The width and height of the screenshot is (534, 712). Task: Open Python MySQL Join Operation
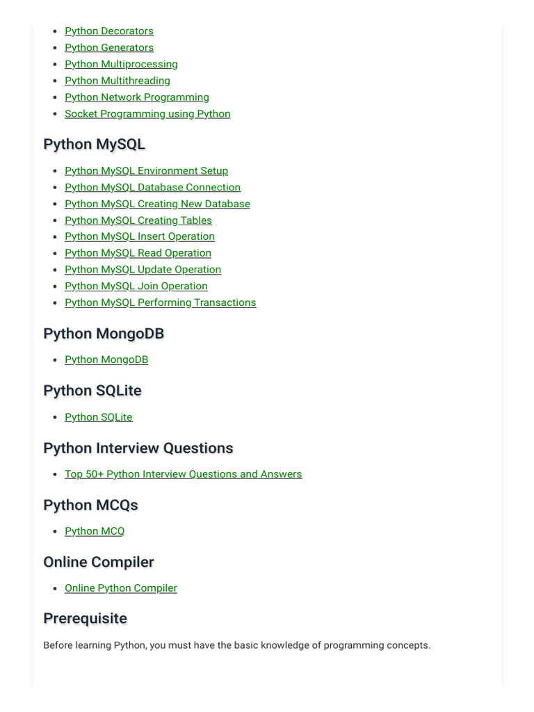[136, 286]
